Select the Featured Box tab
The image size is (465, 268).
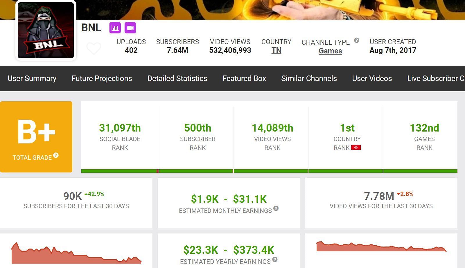click(x=244, y=78)
